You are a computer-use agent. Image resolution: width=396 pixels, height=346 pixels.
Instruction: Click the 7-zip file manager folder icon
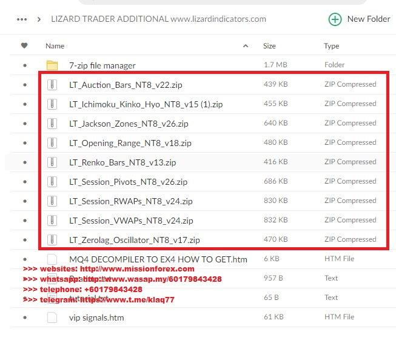pyautogui.click(x=52, y=65)
